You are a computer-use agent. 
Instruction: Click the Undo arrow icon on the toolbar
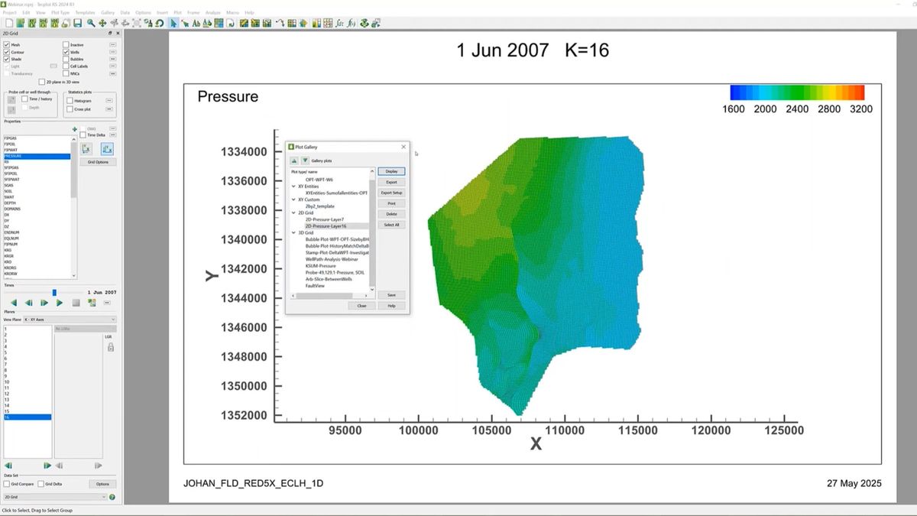point(160,23)
